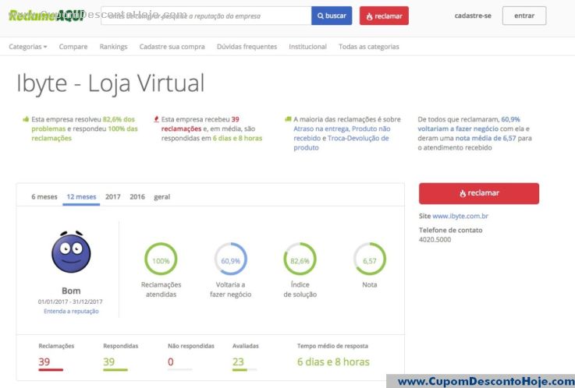Open the cadastre-se link
Viewport: 575px width, 388px height.
point(473,16)
